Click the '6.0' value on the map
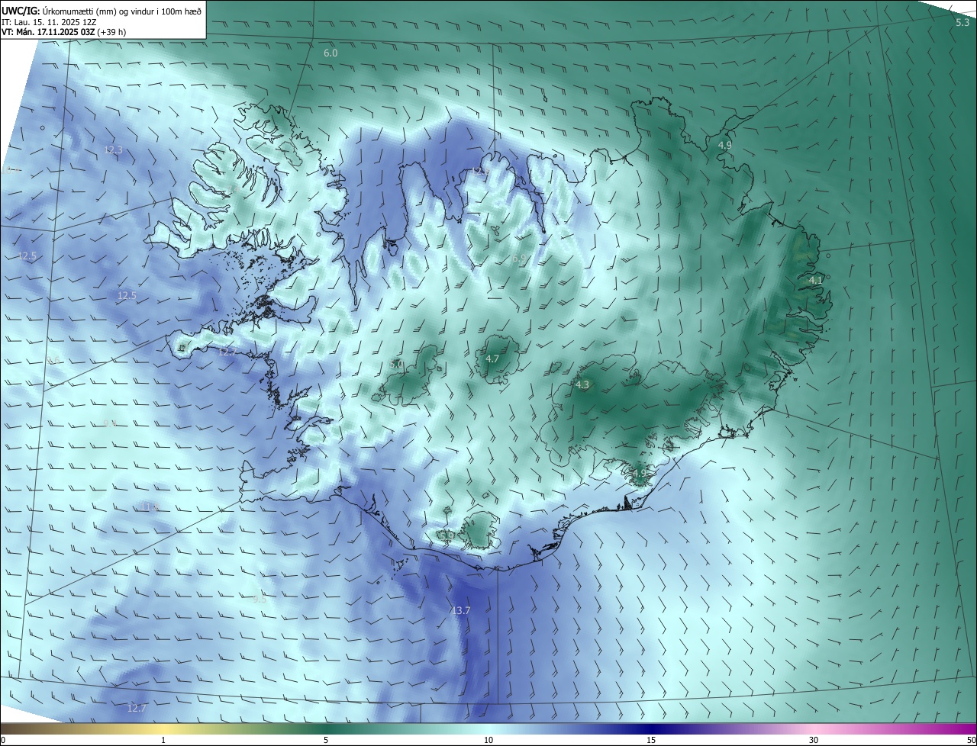 [x=331, y=53]
